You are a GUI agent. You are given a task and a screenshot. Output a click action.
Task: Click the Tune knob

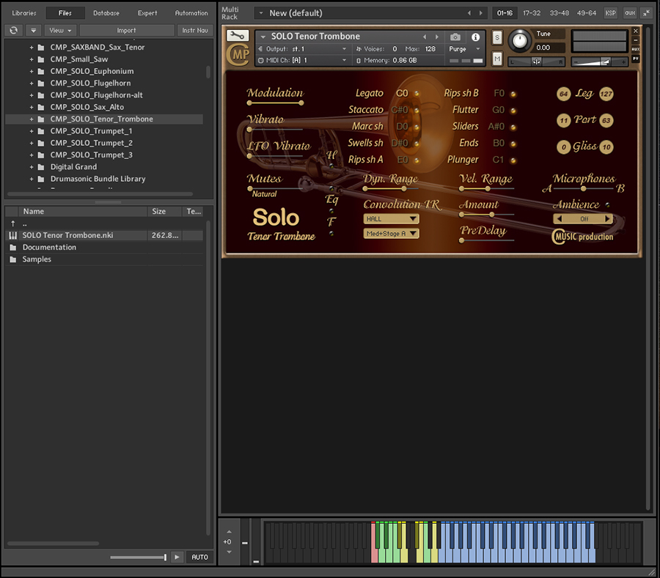pyautogui.click(x=520, y=41)
